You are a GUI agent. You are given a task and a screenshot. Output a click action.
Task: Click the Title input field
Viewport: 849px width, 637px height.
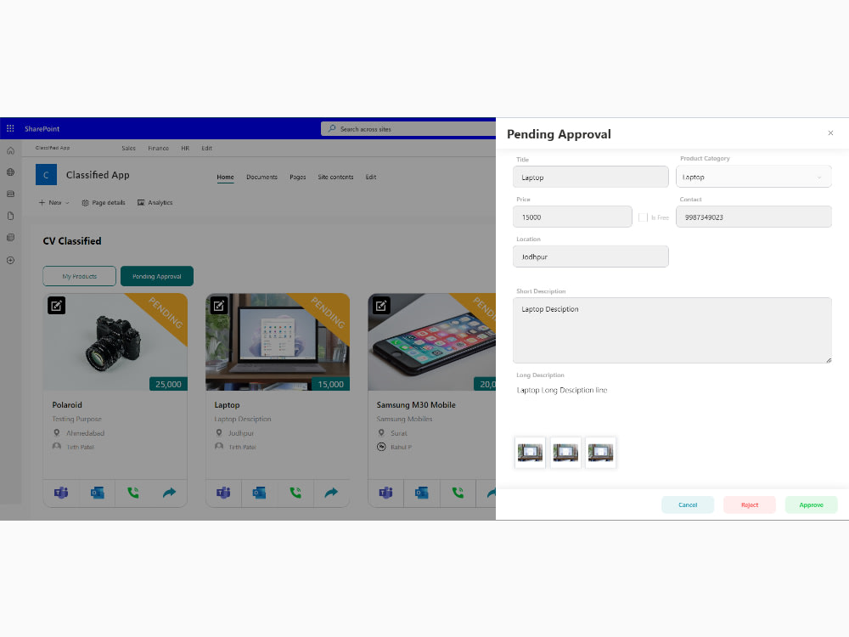click(591, 178)
